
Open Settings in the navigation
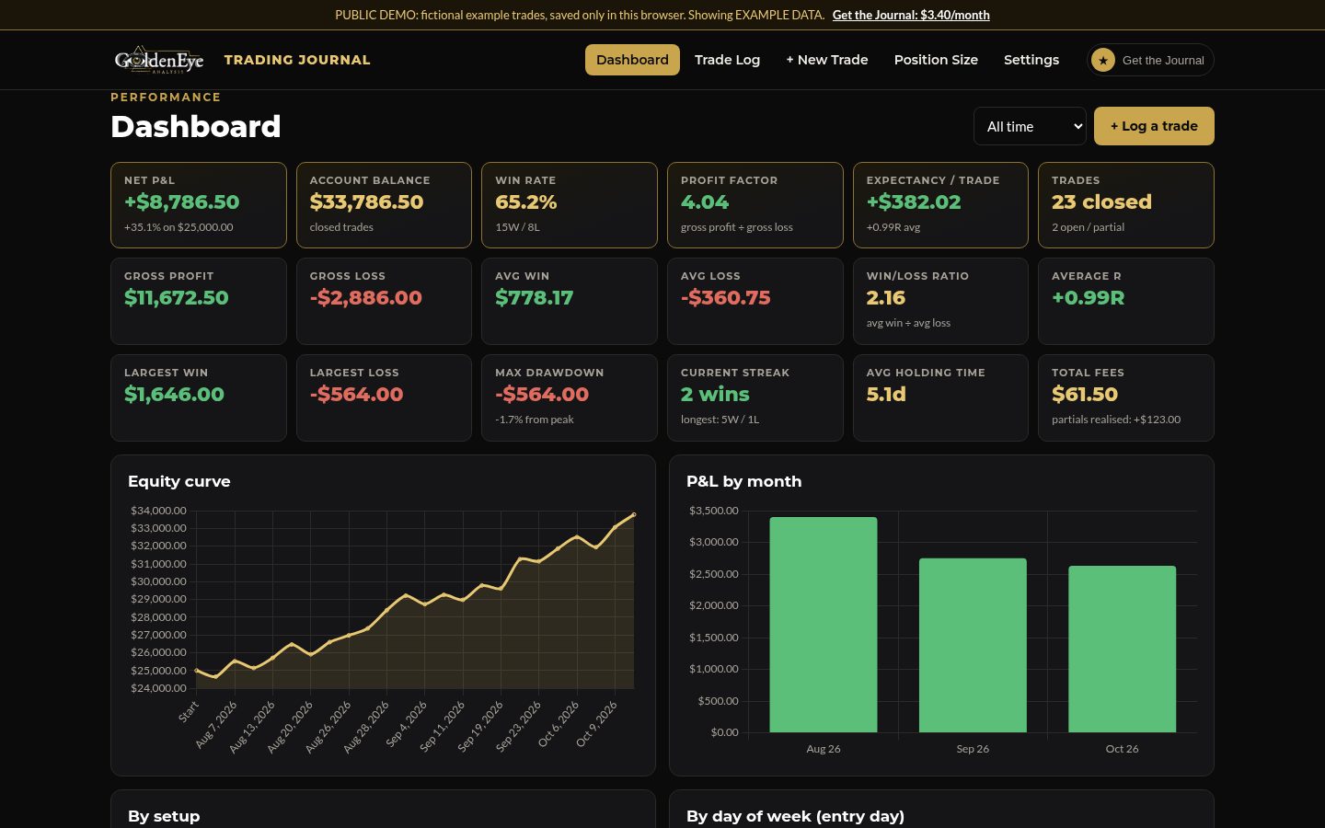click(x=1031, y=60)
